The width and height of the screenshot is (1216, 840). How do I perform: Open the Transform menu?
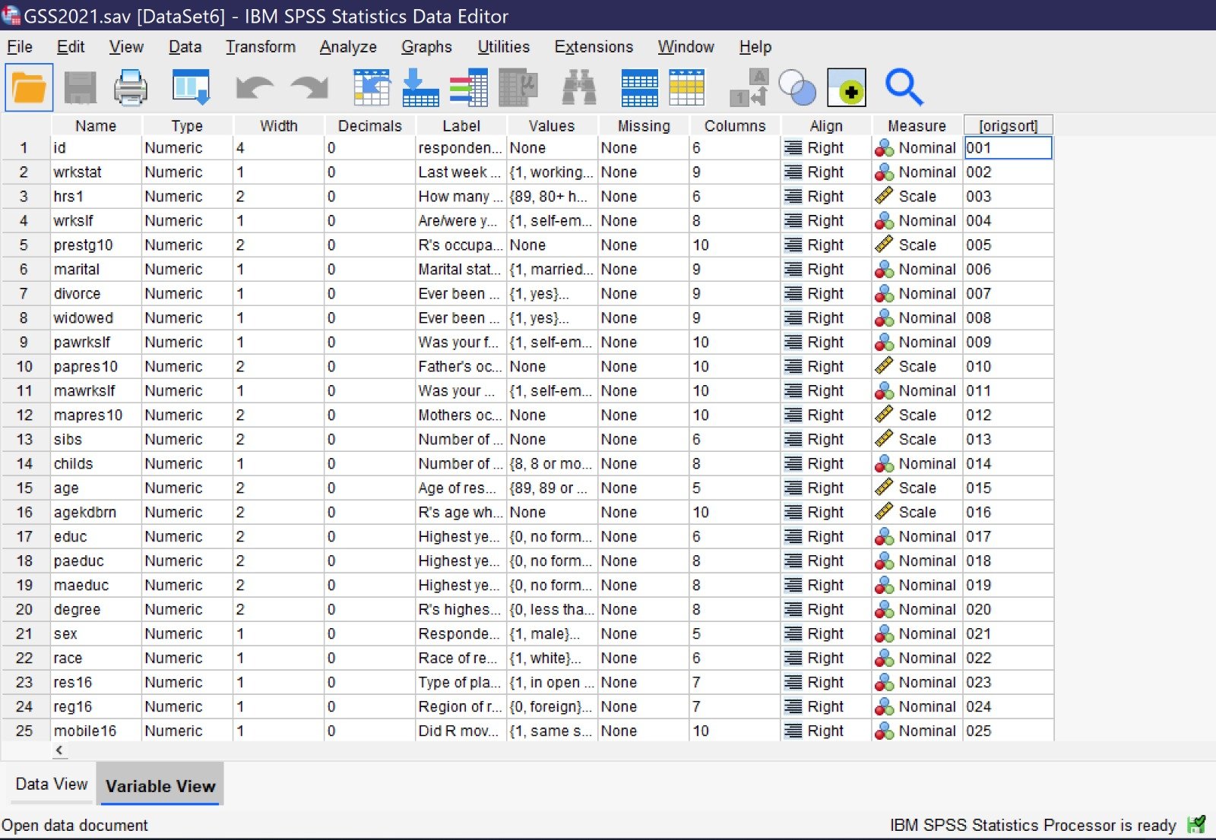[260, 47]
